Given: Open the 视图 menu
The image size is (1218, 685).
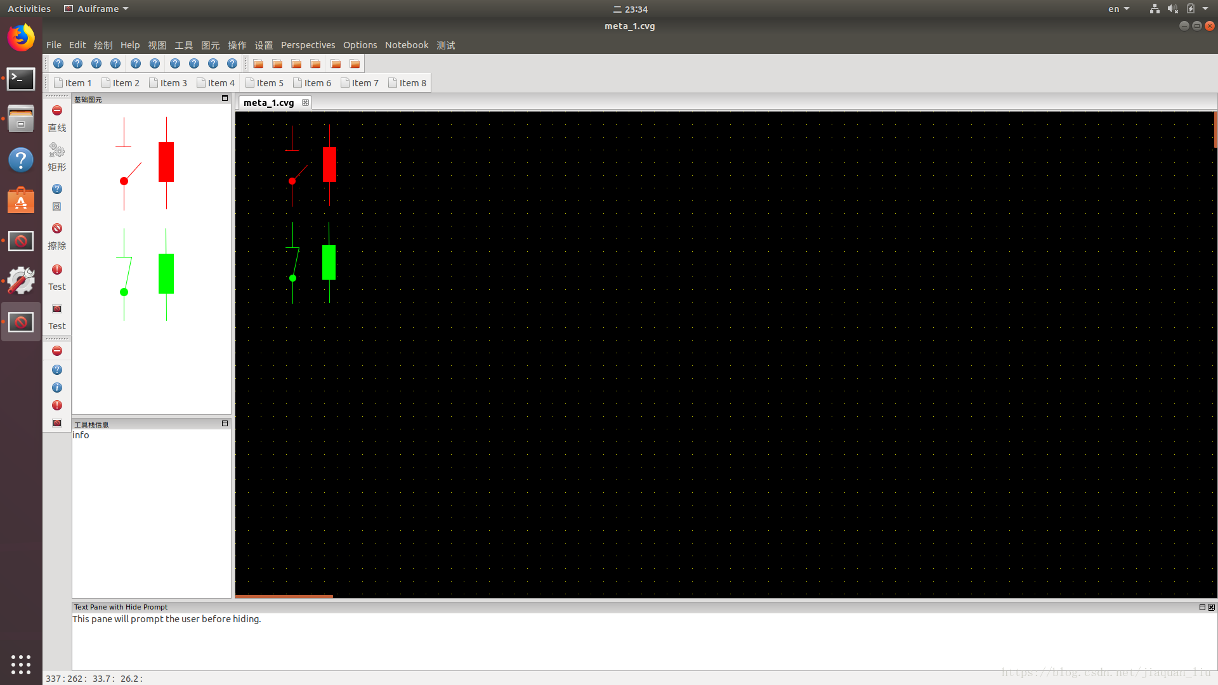Looking at the screenshot, I should (157, 44).
